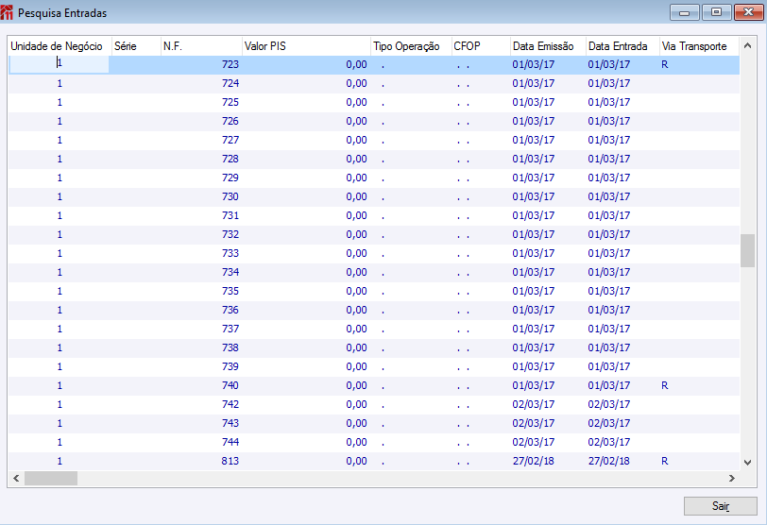Sort by Unidade de Negócio column header
This screenshot has width=767, height=525.
[60, 46]
